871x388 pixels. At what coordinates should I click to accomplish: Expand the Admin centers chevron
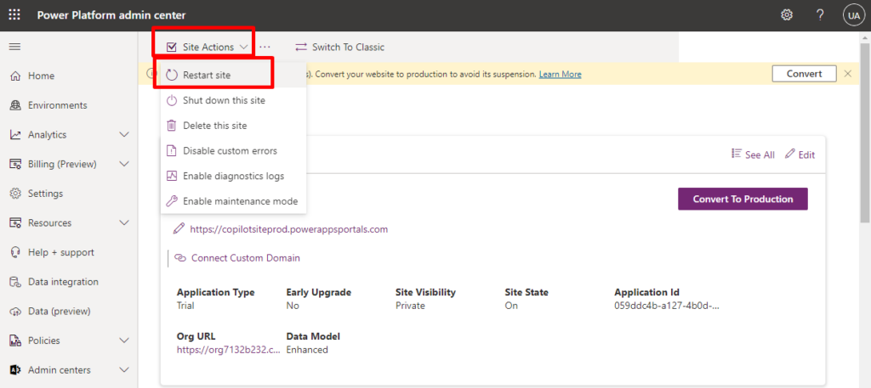tap(124, 369)
